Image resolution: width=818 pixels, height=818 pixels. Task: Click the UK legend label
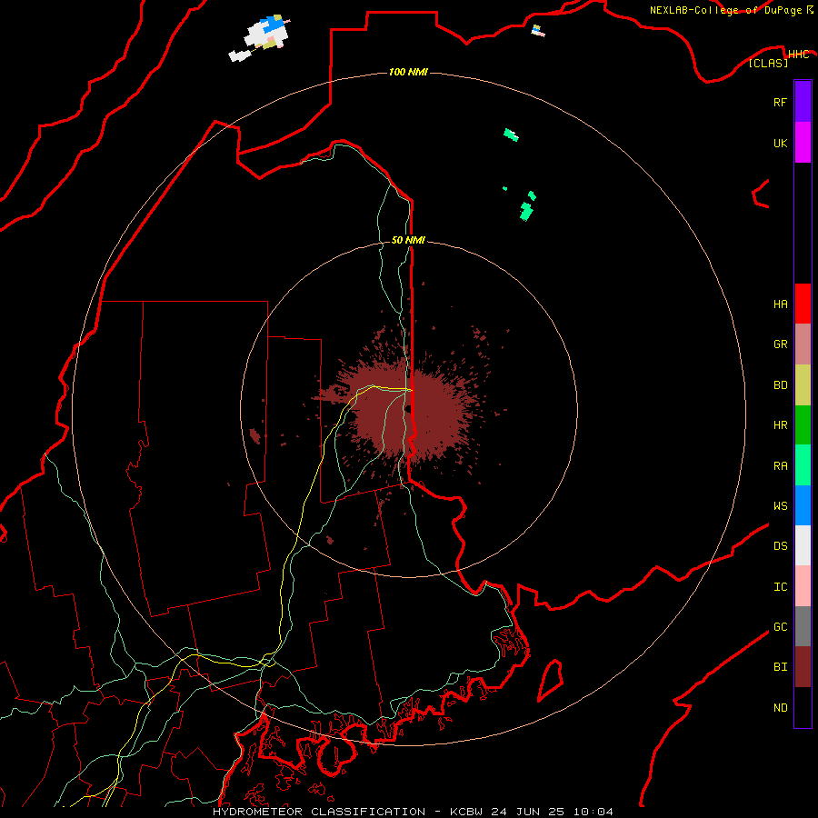(x=780, y=143)
